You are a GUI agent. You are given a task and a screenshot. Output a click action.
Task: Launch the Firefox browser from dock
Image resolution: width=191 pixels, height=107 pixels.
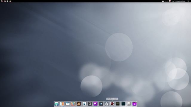click(73, 104)
